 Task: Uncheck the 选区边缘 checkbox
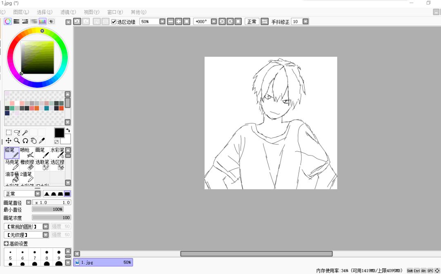click(114, 22)
